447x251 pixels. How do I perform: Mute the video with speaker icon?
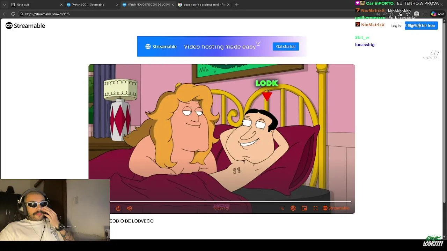coord(130,208)
